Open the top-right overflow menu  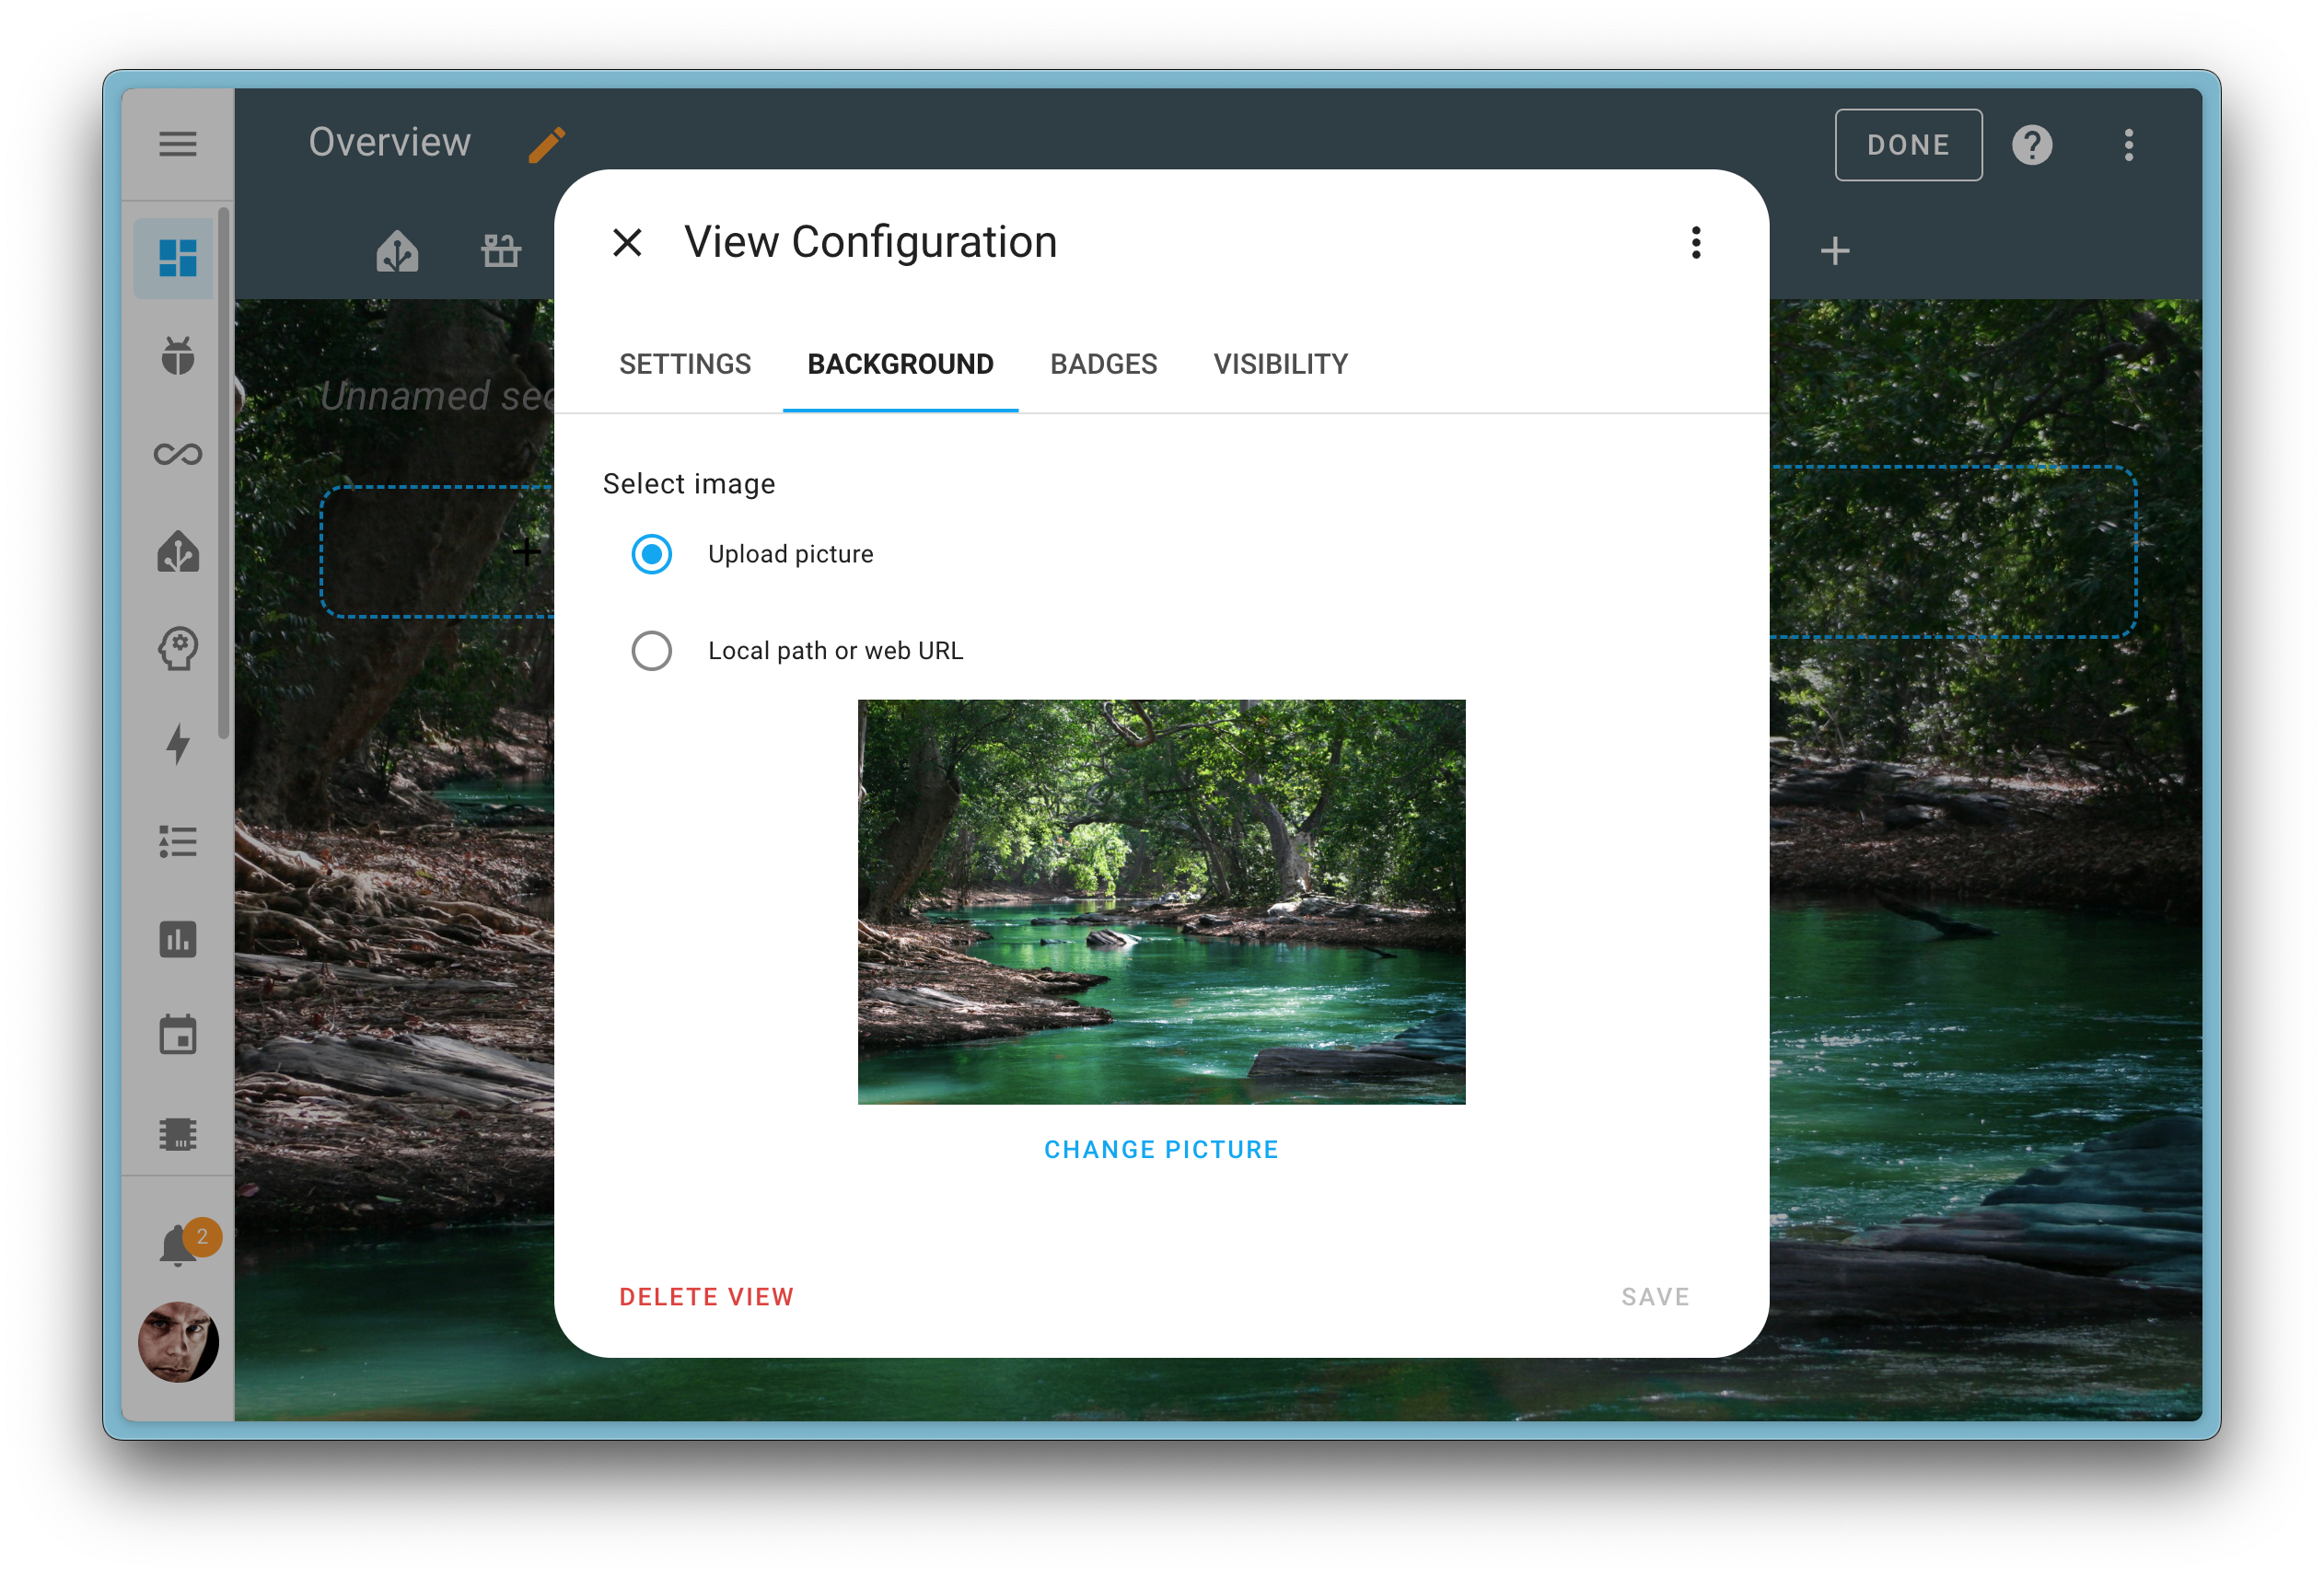[2128, 144]
